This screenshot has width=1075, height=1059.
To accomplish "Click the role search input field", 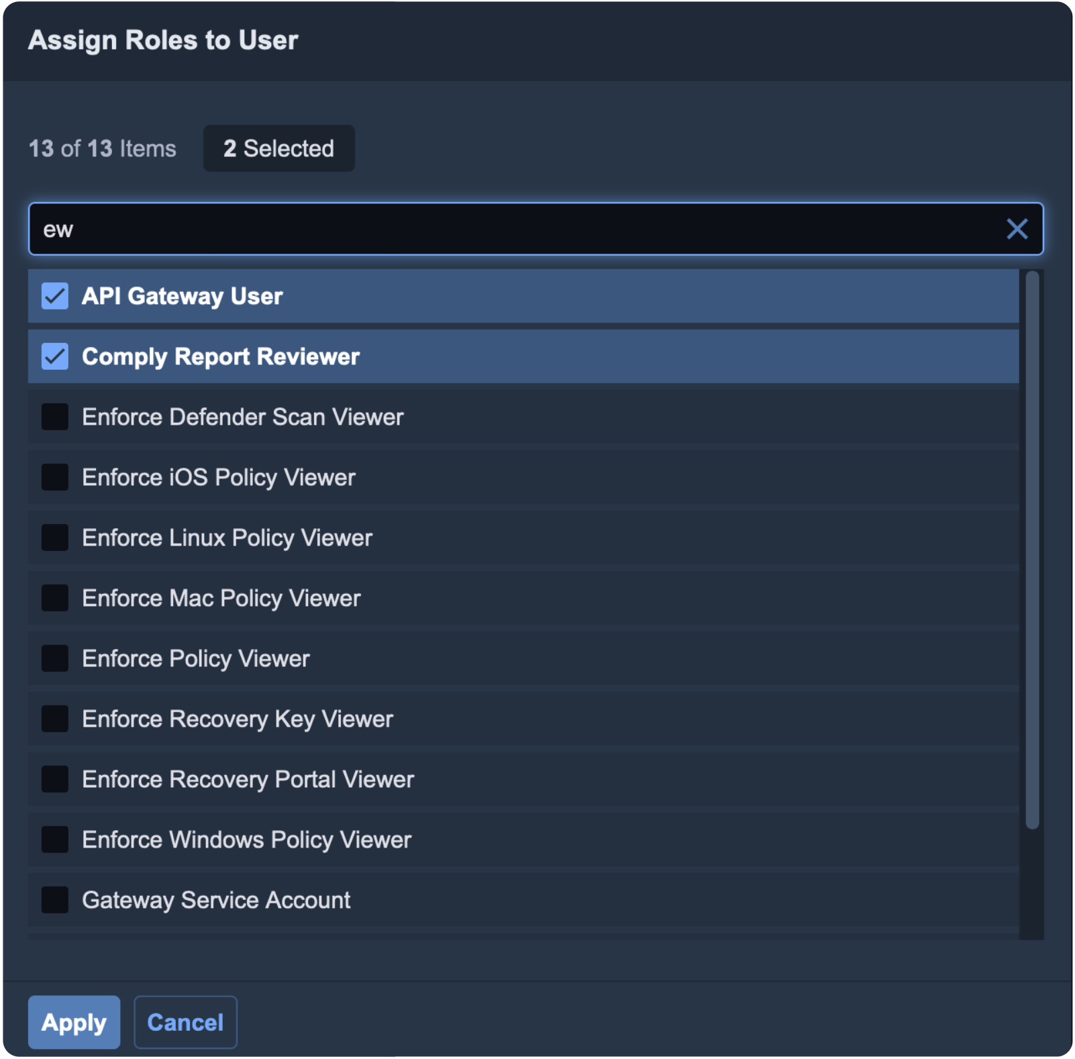I will point(517,229).
